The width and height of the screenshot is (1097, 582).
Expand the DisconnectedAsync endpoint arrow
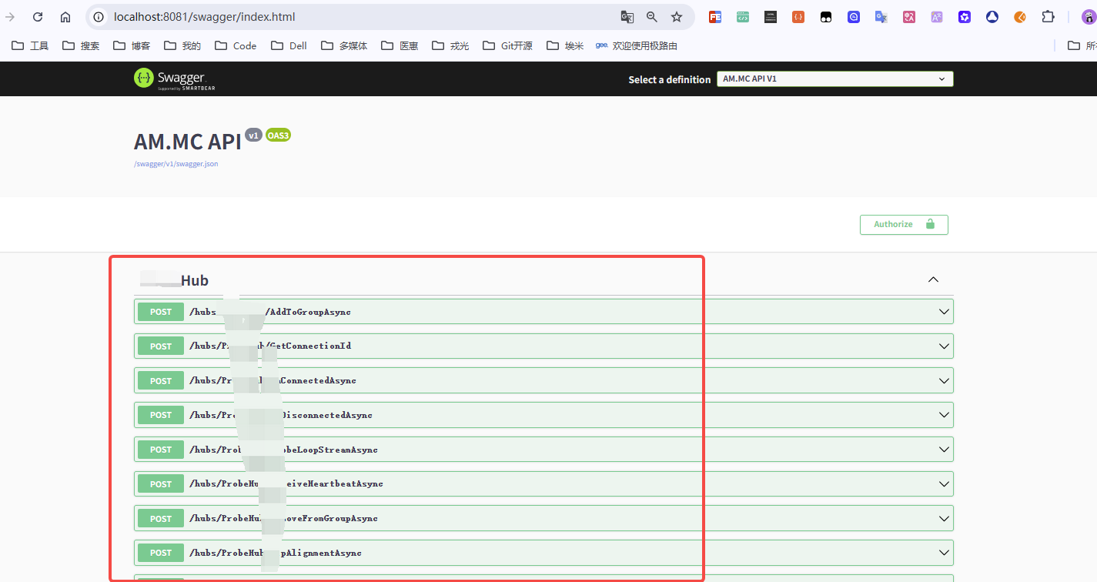944,415
